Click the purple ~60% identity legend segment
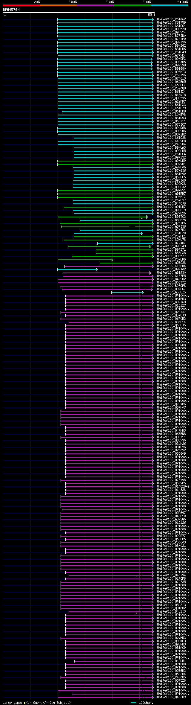This screenshot has width=191, height=705. (x=95, y=5)
